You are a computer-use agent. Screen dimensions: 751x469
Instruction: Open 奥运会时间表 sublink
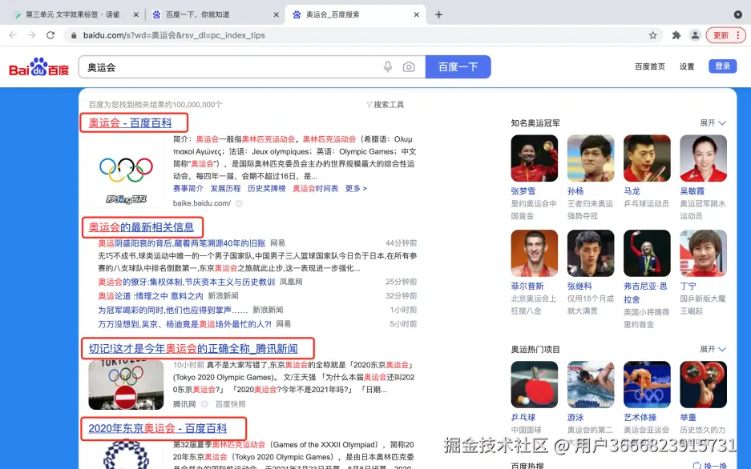coord(316,188)
